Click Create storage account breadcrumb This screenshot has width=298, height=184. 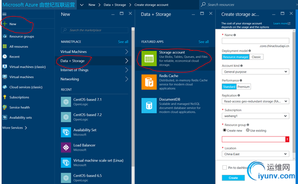click(151, 5)
